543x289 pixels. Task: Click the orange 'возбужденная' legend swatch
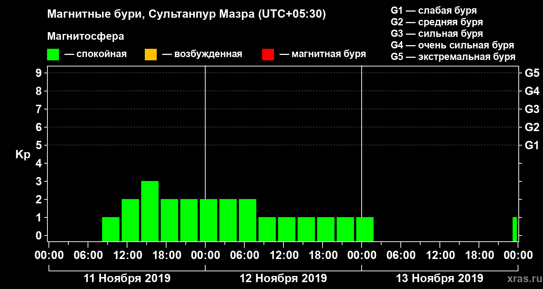(151, 55)
